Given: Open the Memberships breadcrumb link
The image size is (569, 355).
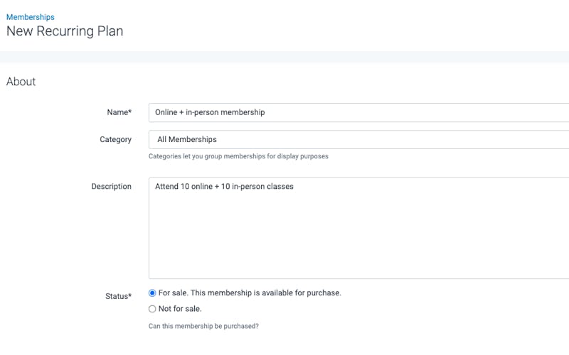Looking at the screenshot, I should click(x=31, y=17).
